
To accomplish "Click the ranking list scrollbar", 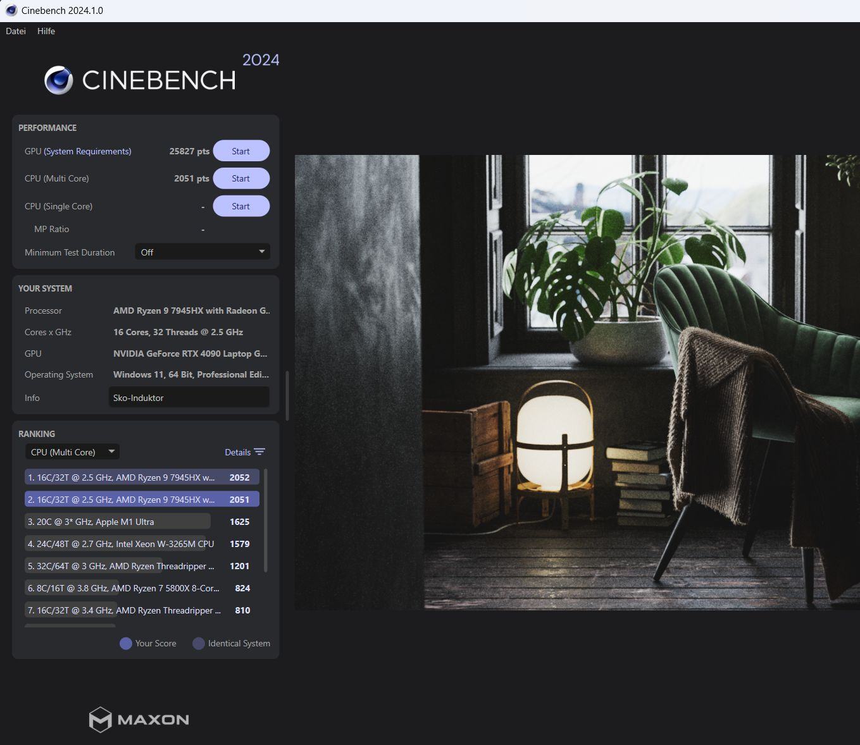I will pos(265,520).
